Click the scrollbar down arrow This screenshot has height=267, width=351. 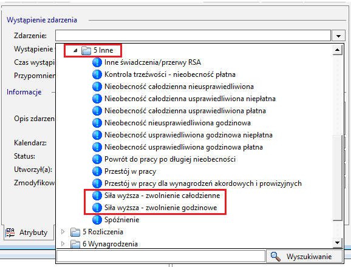[x=338, y=242]
